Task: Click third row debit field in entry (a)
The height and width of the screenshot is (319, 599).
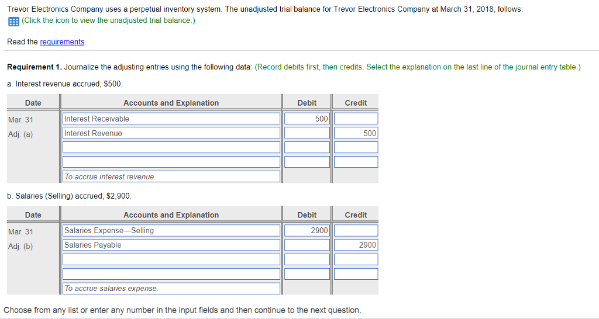Action: 307,148
